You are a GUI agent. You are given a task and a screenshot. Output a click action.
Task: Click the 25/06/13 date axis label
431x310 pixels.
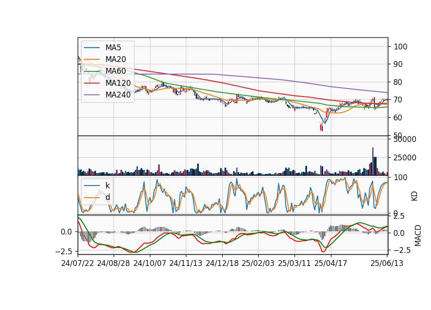point(387,263)
